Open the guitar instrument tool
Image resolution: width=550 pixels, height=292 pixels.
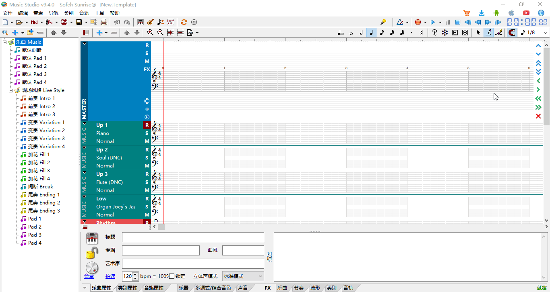pos(151,22)
